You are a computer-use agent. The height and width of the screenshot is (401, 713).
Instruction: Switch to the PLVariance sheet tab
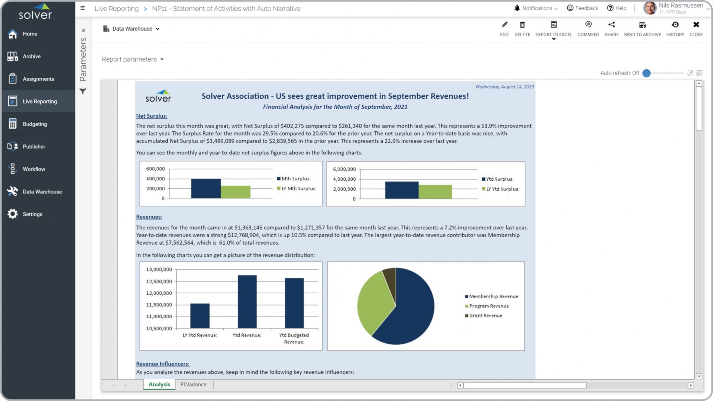coord(193,384)
